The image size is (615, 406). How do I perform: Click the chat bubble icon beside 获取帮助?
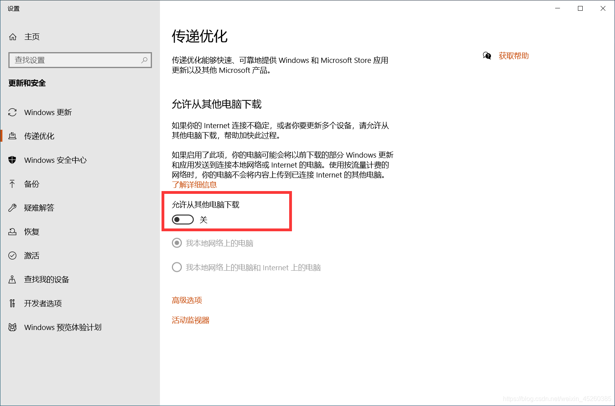[487, 56]
